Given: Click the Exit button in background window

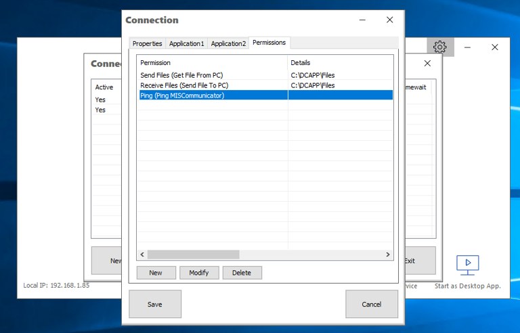Looking at the screenshot, I should [420, 261].
